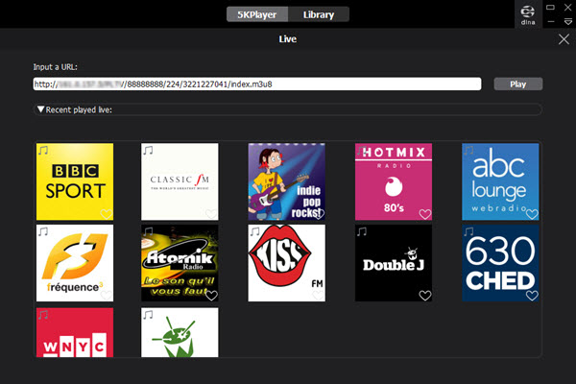Open the BBC Sport radio station

pyautogui.click(x=75, y=181)
